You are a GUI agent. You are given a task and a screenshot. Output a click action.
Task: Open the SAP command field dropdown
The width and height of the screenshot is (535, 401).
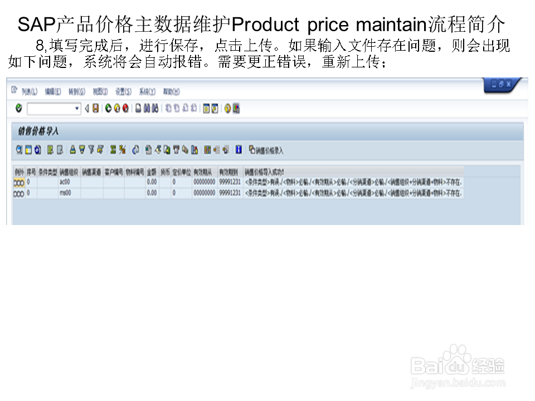coord(77,109)
